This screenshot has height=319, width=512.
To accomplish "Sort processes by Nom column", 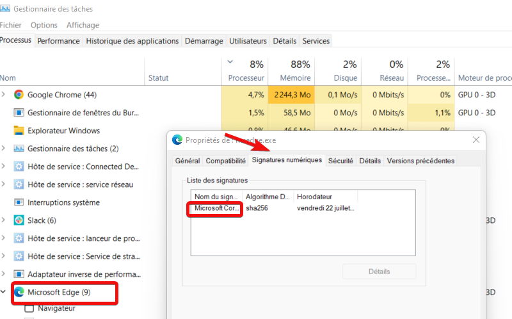I will [x=72, y=72].
